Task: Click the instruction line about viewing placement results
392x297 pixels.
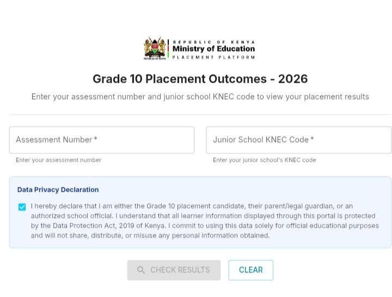Action: (x=200, y=97)
